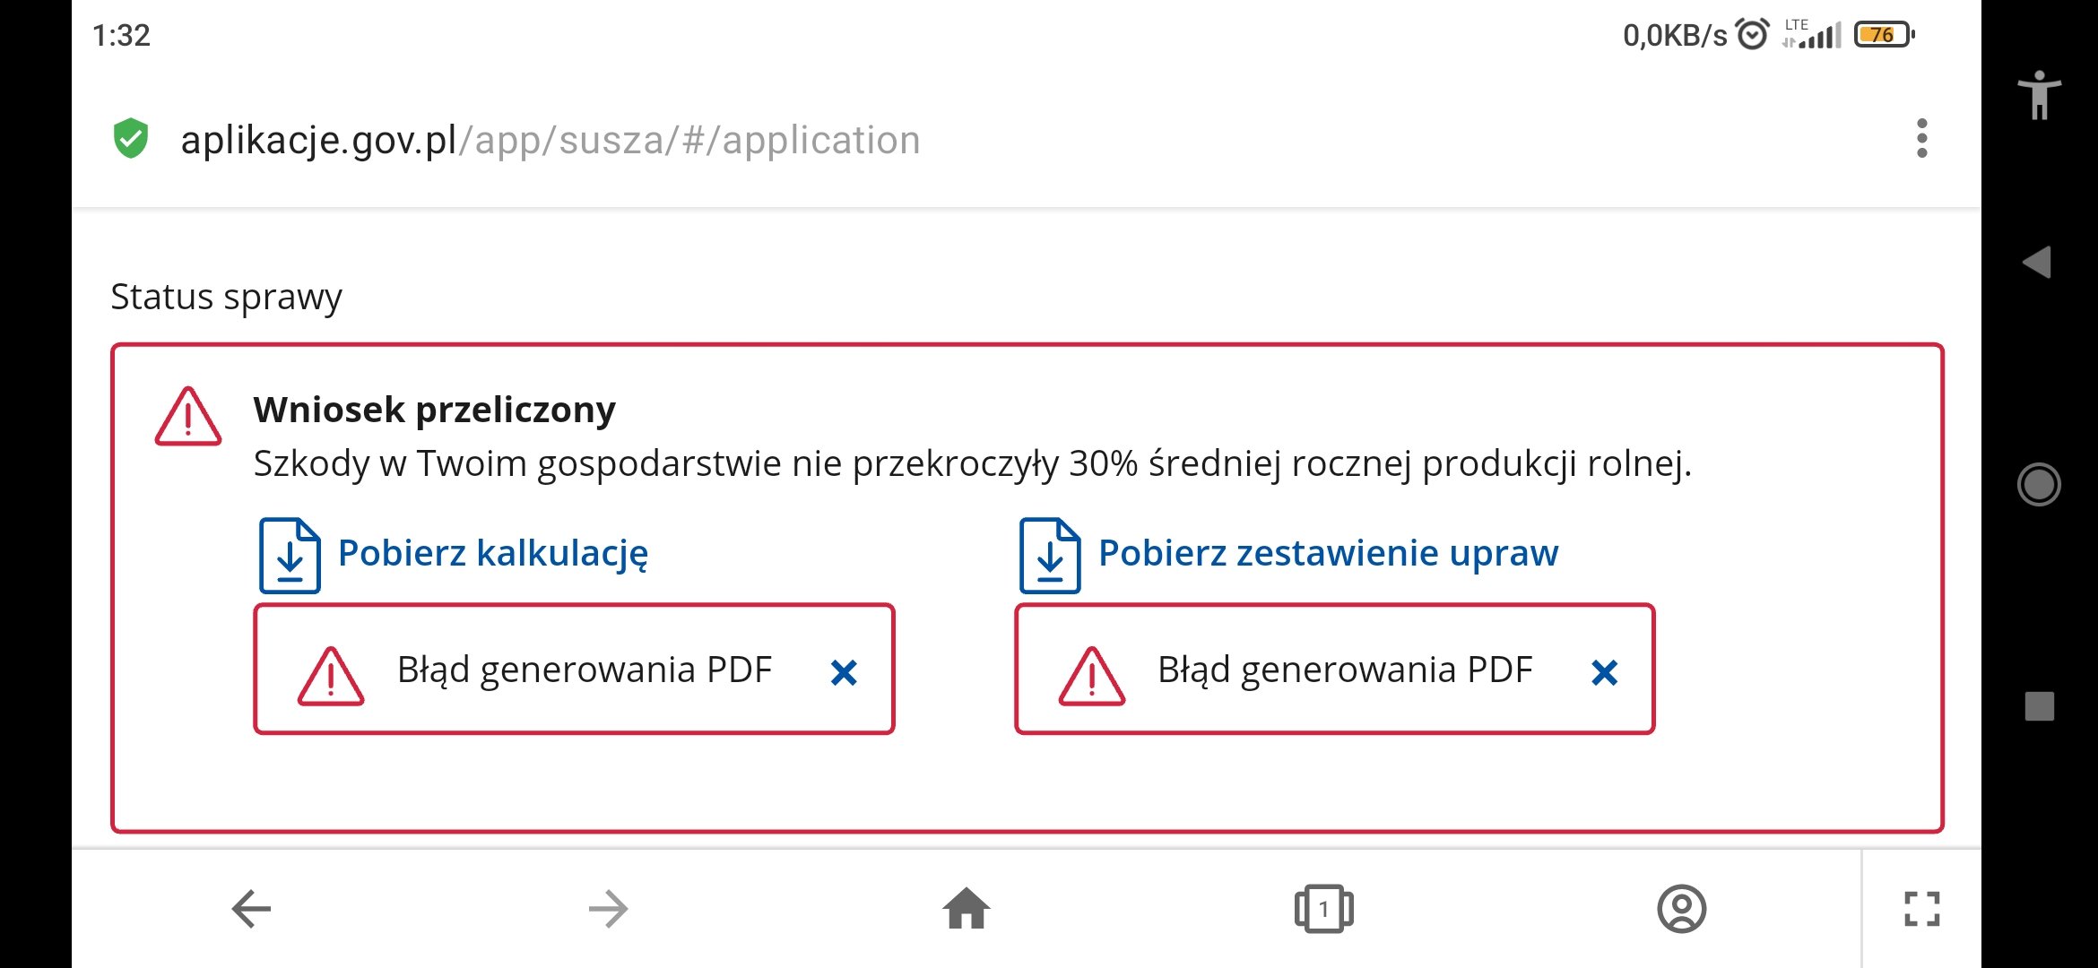Tap the green security shield icon
This screenshot has height=968, width=2098.
[x=131, y=139]
